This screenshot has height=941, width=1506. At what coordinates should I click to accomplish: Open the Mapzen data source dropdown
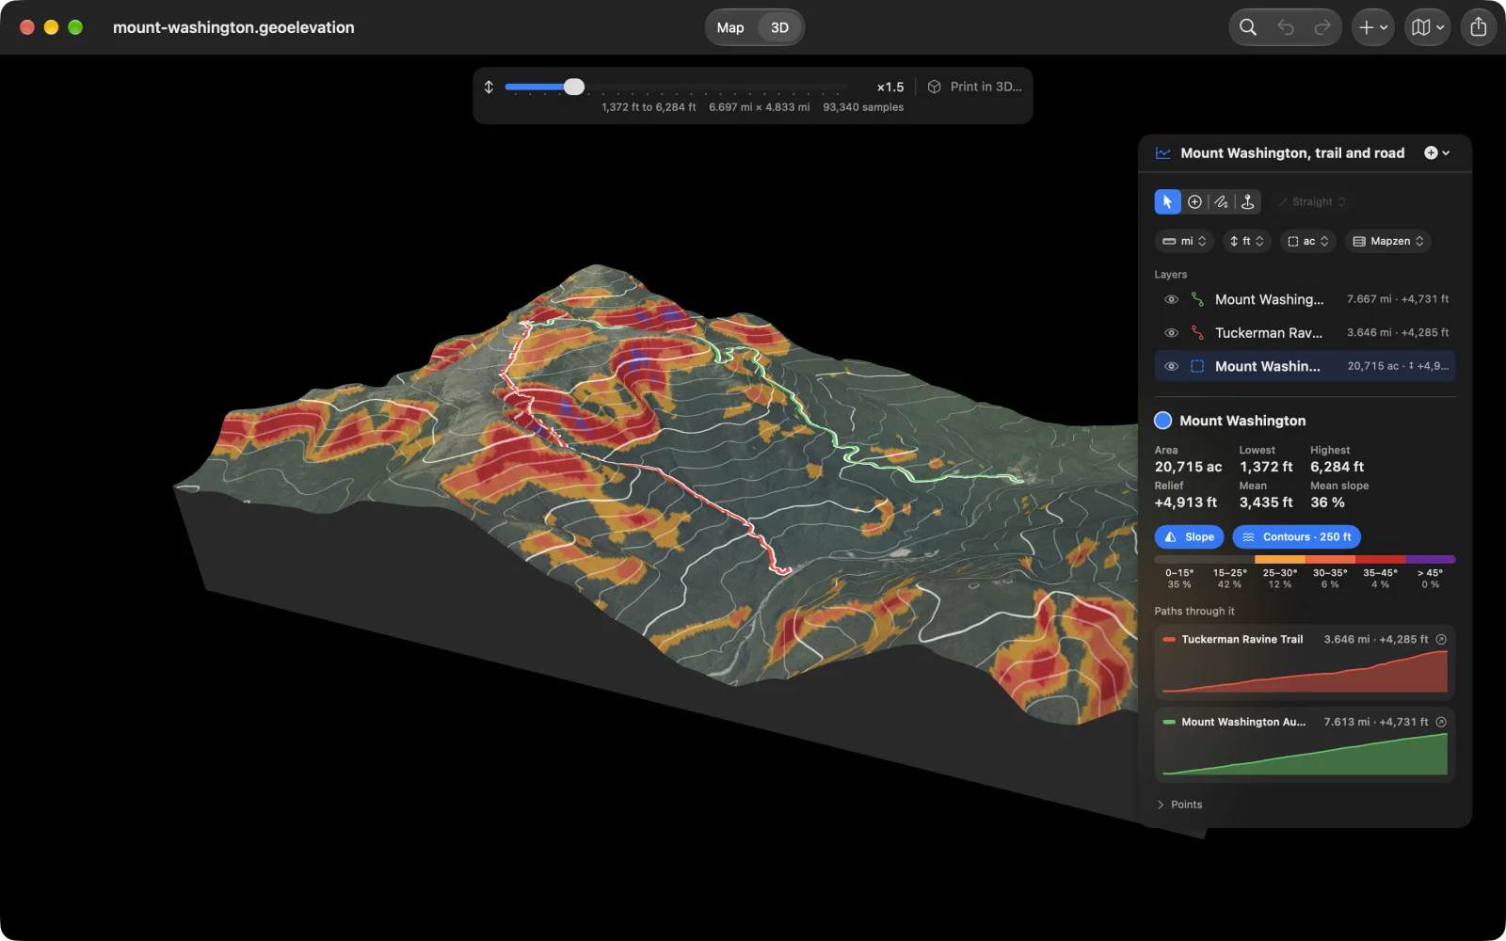coord(1388,241)
